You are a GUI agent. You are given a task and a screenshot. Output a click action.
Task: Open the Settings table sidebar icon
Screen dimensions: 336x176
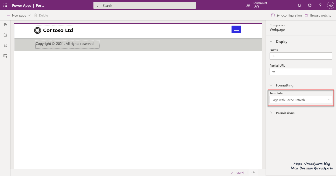coord(5,56)
